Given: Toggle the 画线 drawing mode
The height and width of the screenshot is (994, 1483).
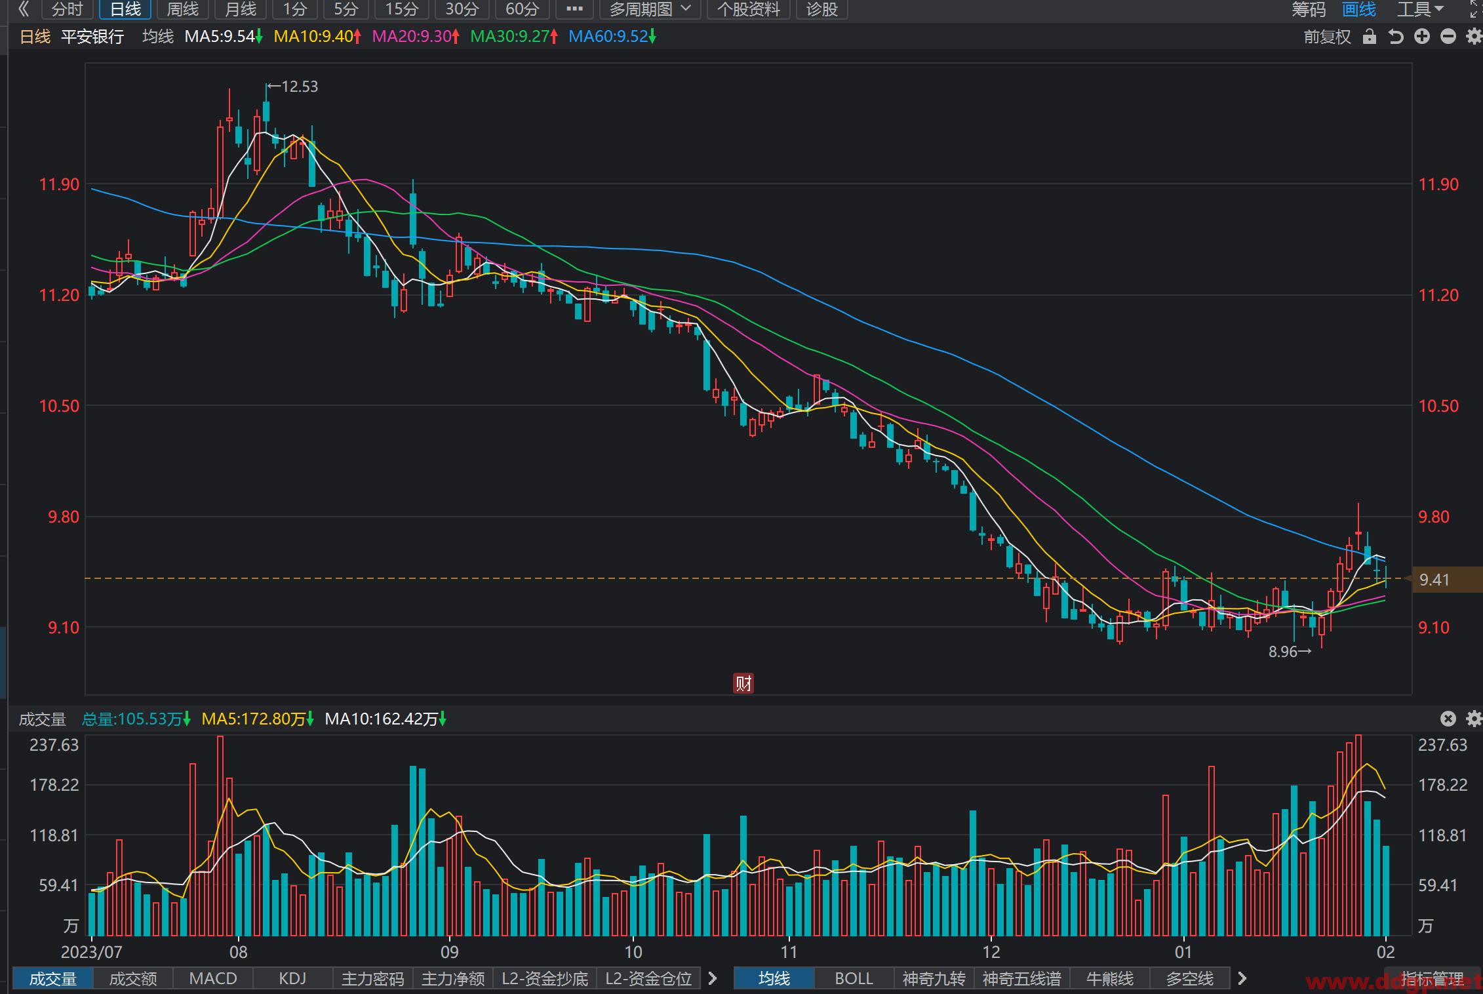Looking at the screenshot, I should [1359, 9].
